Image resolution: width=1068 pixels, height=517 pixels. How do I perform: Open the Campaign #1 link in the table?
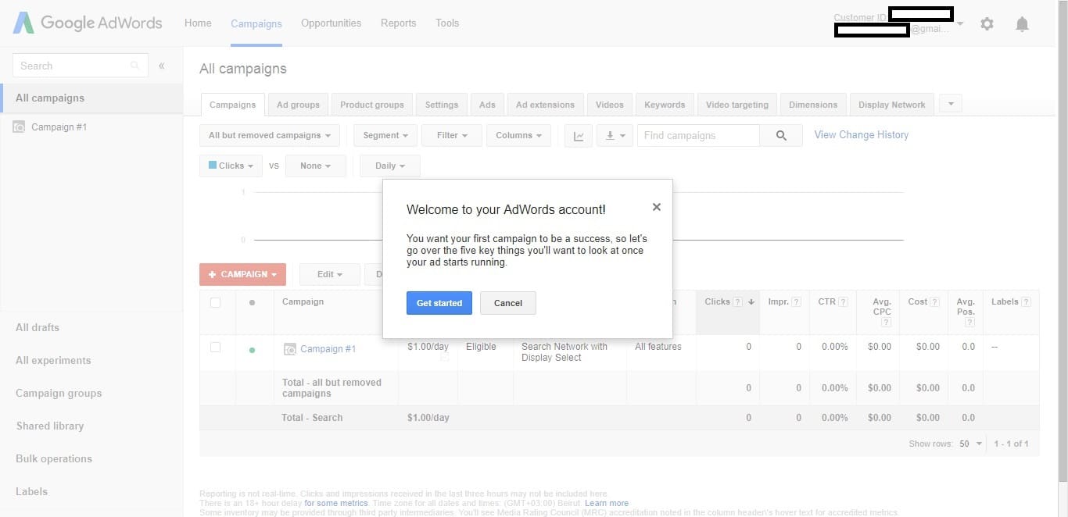328,349
